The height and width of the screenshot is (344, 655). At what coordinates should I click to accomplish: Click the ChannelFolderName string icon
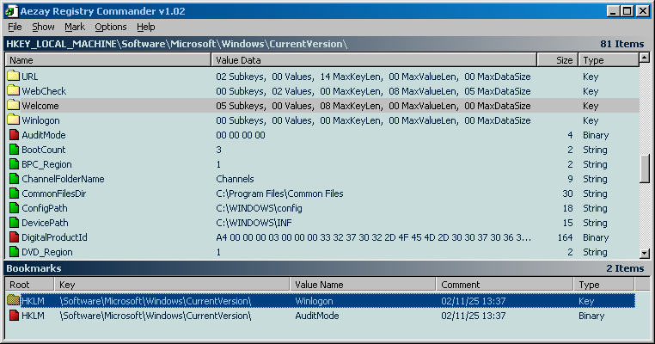14,179
